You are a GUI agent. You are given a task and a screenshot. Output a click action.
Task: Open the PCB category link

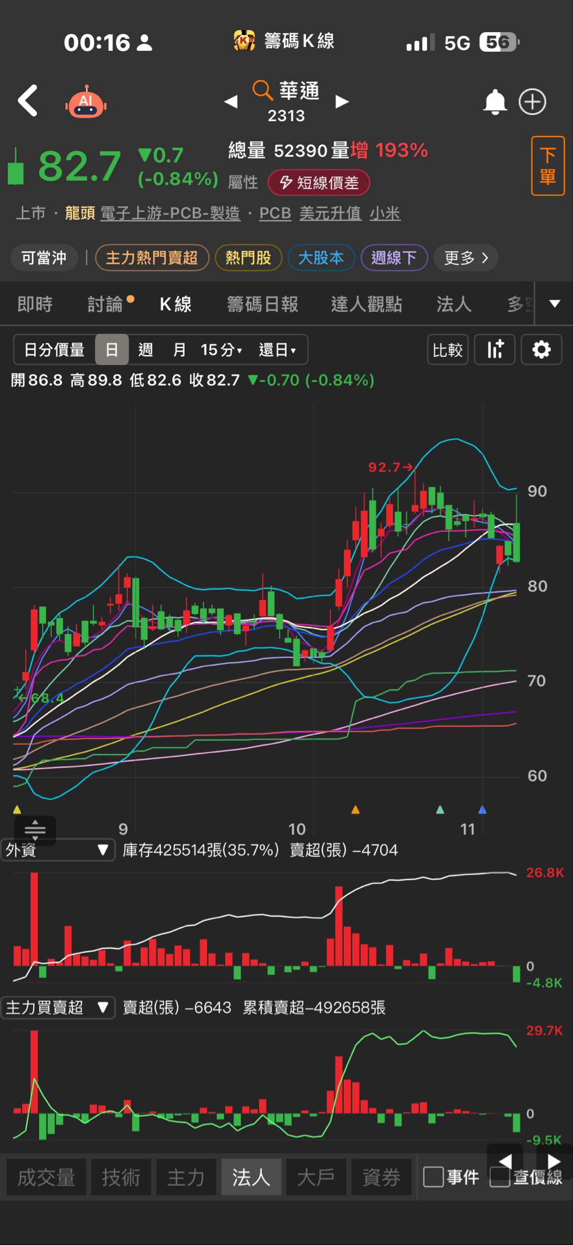[275, 213]
